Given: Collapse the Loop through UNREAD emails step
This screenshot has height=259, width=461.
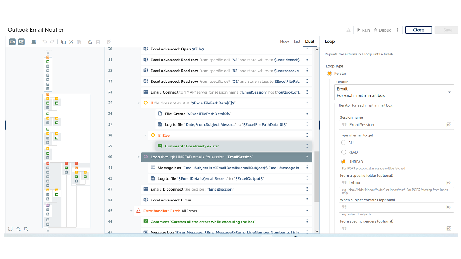Looking at the screenshot, I should 139,157.
